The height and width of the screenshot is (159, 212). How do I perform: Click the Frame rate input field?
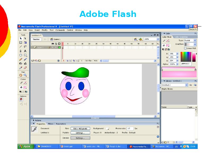point(130,129)
